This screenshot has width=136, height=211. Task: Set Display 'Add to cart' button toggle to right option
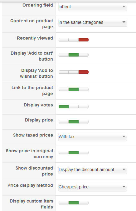[x=84, y=55]
